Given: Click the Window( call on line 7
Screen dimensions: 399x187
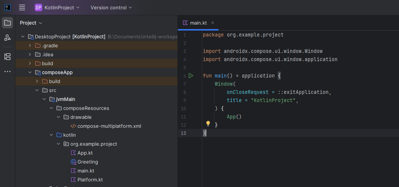Looking at the screenshot, I should pos(225,84).
